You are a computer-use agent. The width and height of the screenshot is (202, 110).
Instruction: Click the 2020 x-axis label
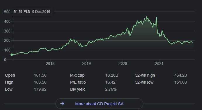[123, 63]
